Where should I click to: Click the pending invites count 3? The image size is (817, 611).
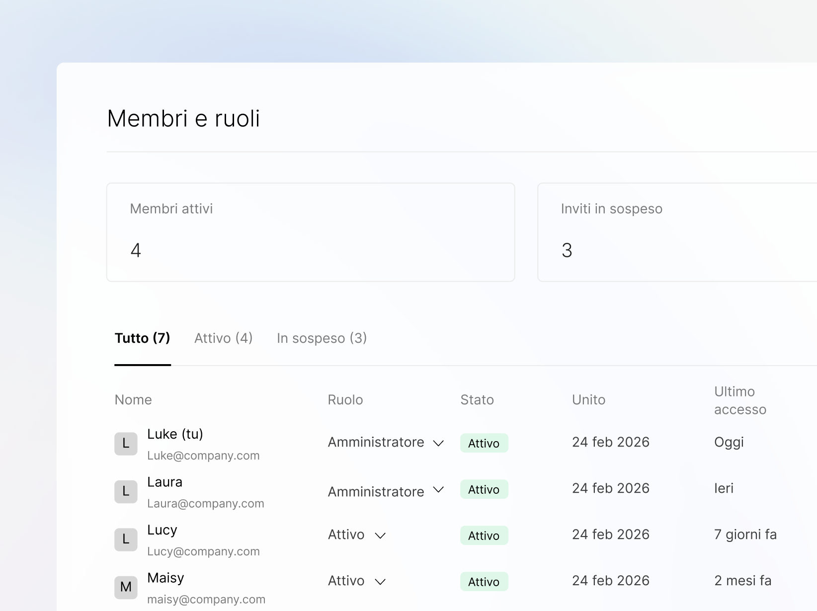[x=567, y=250]
